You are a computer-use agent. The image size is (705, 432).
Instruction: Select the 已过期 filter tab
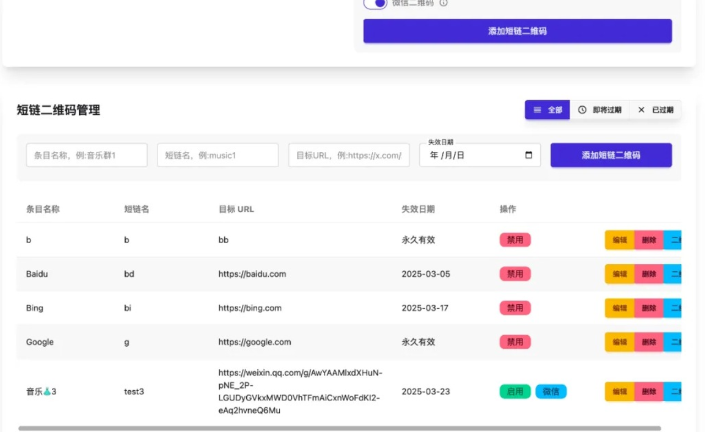point(655,110)
